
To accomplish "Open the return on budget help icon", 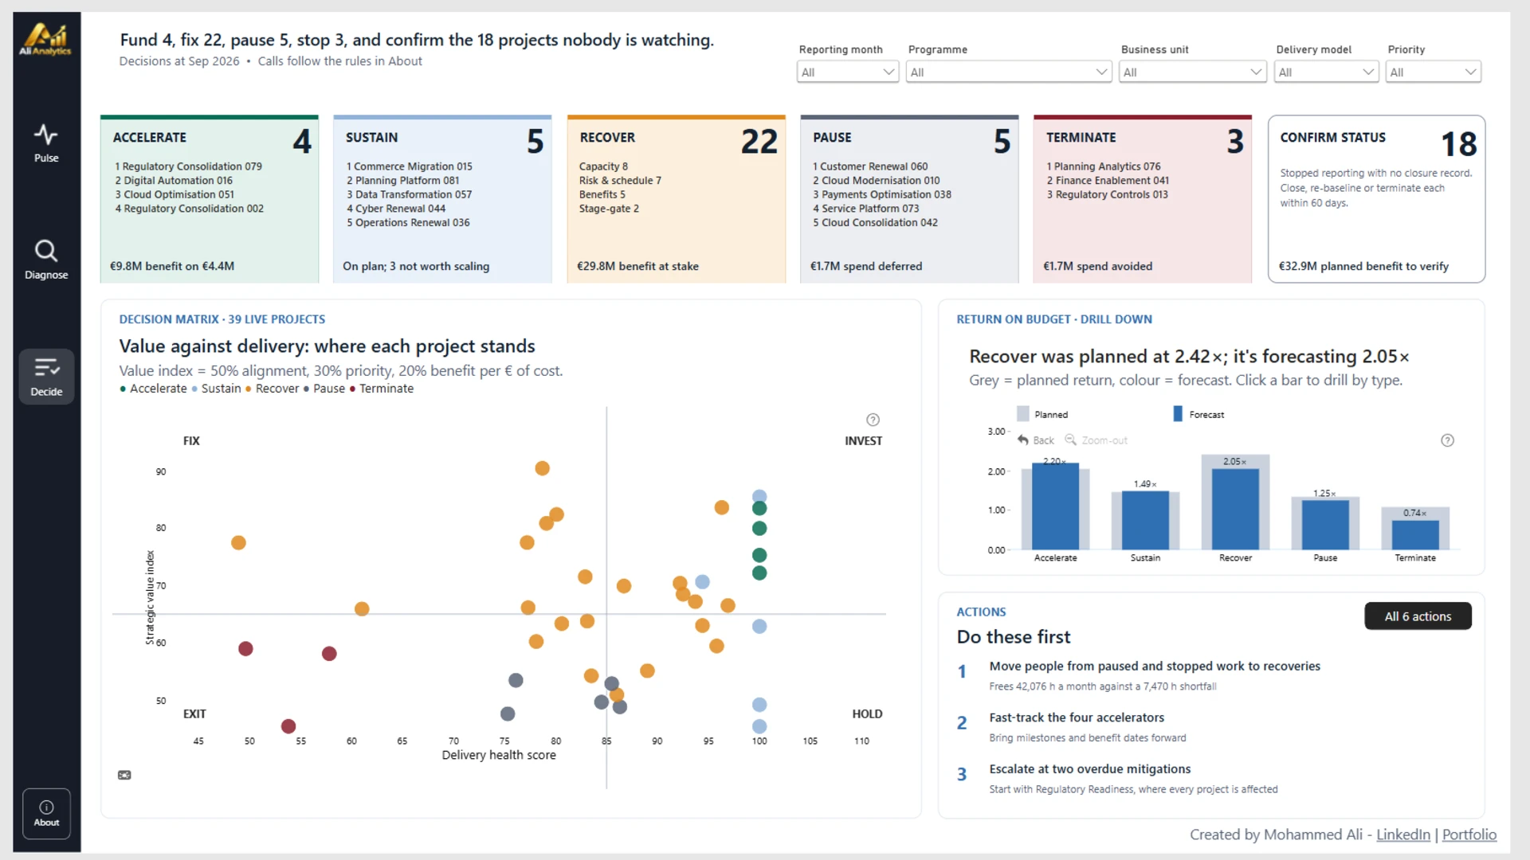I will pos(1447,440).
